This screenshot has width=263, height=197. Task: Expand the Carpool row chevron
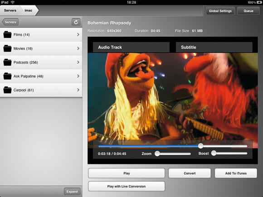click(x=78, y=90)
